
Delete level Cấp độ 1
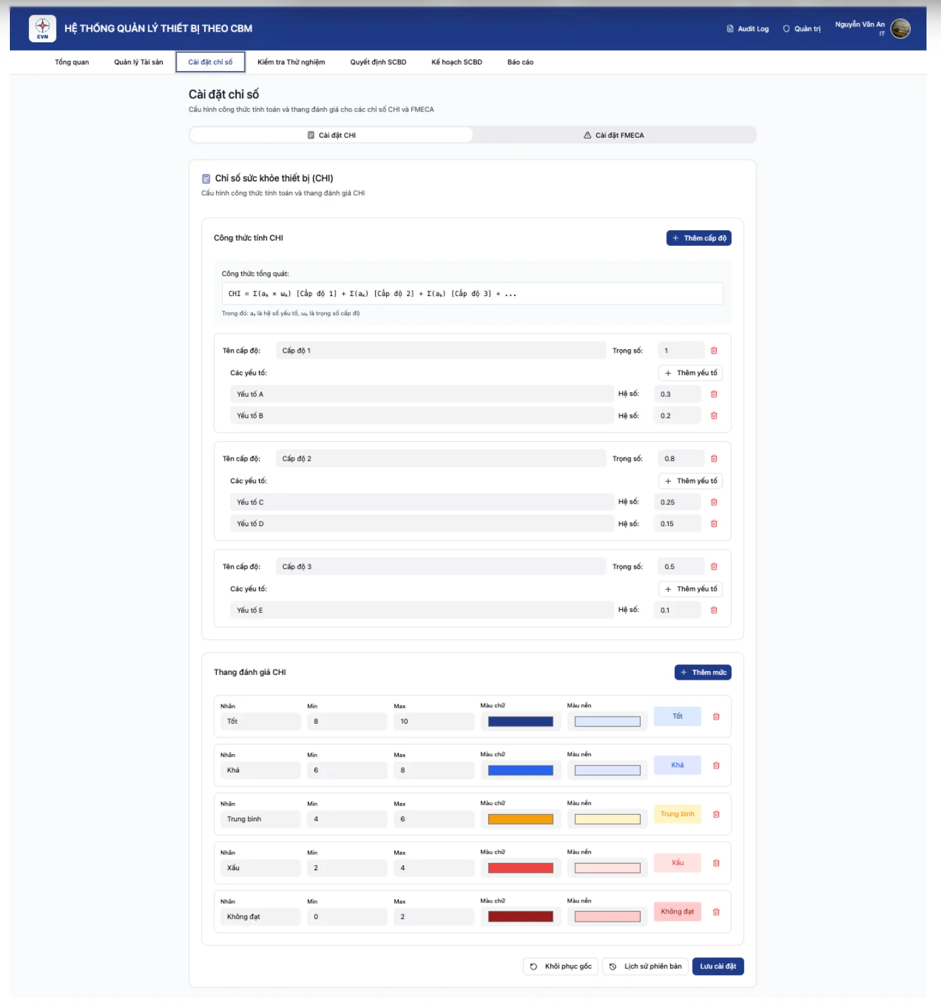pyautogui.click(x=714, y=351)
